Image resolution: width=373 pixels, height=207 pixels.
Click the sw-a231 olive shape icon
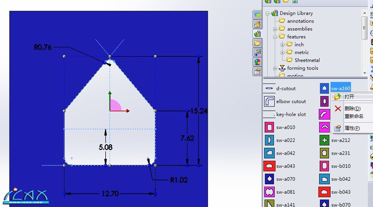click(x=324, y=153)
